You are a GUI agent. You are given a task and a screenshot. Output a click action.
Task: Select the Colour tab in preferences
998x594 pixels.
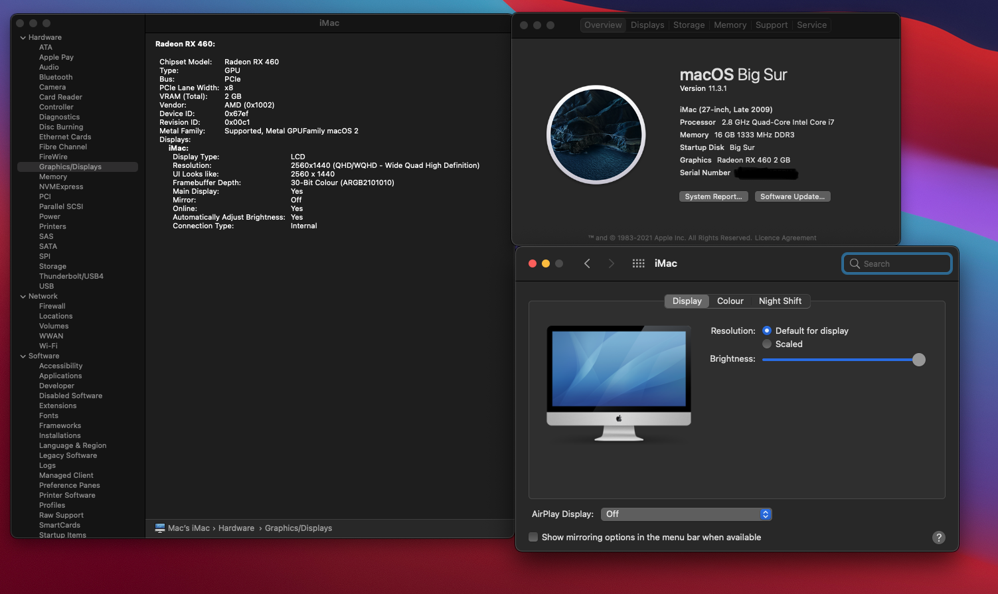(730, 301)
